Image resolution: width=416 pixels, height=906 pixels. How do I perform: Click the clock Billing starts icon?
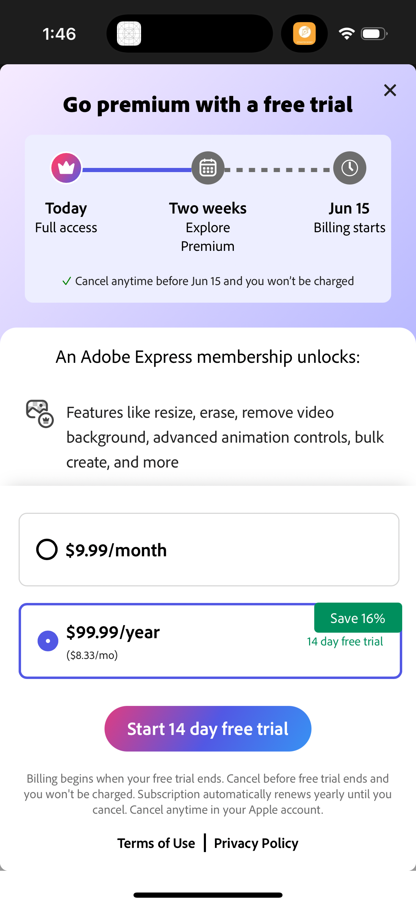pos(349,168)
